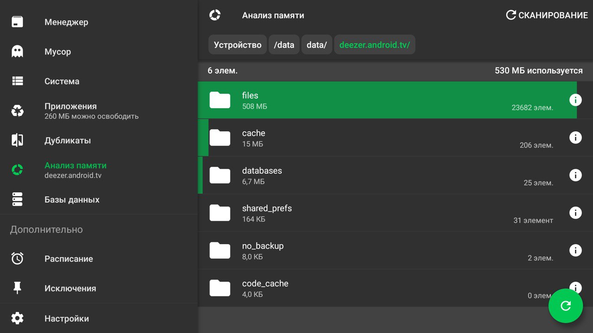Go to Устройство breadcrumb
This screenshot has height=333, width=593.
(238, 45)
